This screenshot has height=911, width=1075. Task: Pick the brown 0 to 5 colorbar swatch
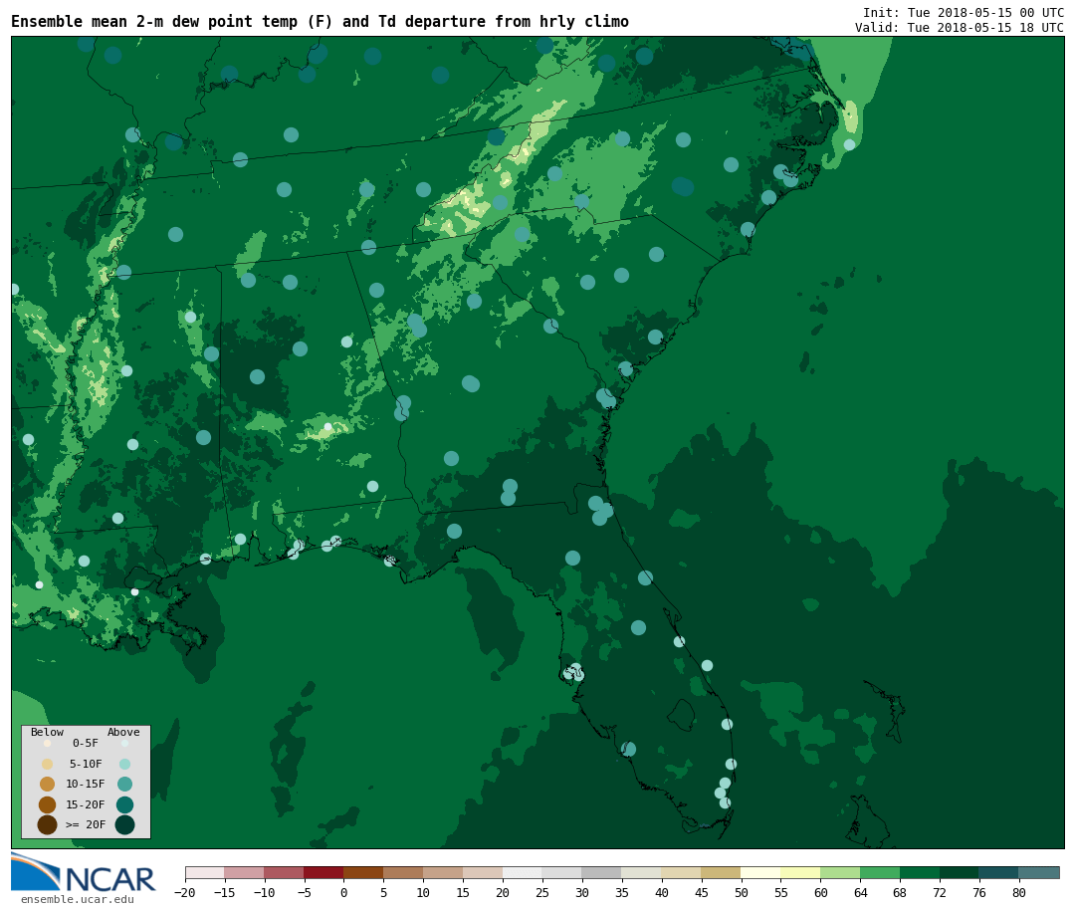coord(364,872)
